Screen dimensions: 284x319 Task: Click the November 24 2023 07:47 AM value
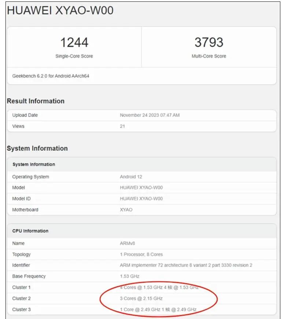tap(150, 115)
